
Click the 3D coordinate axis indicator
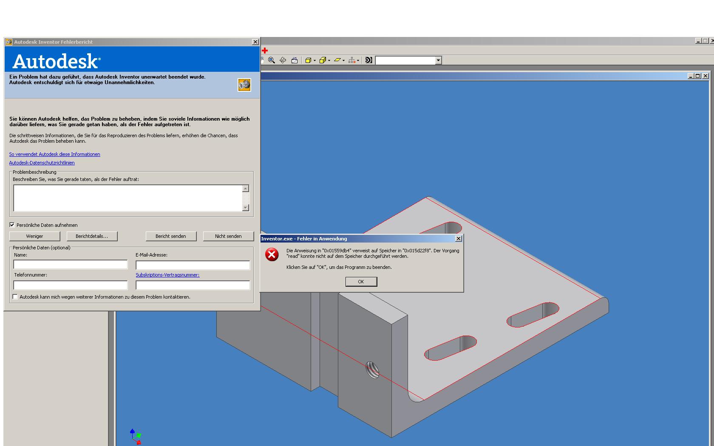(136, 437)
